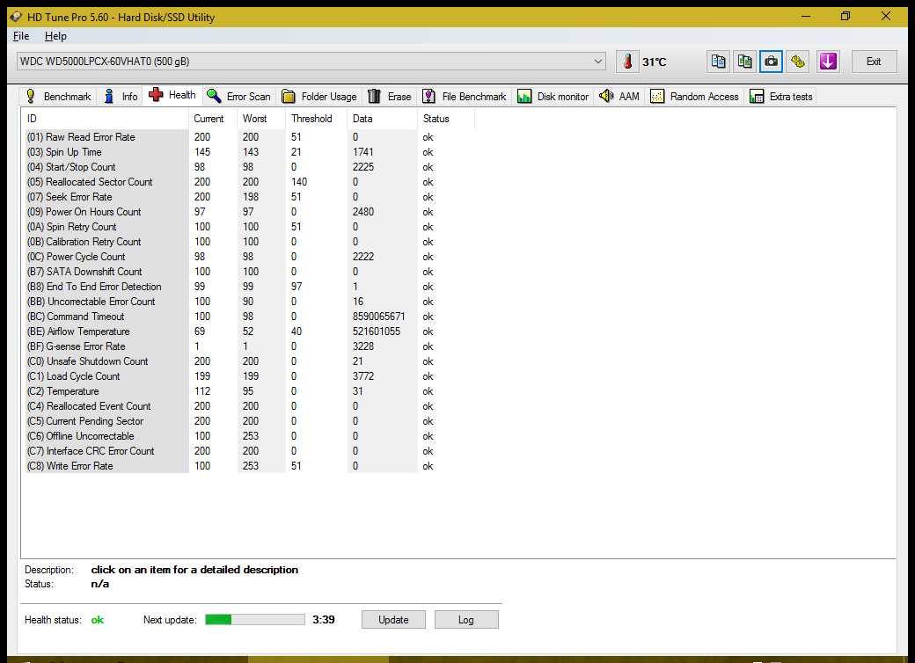This screenshot has height=663, width=915.
Task: Select the (04) Start/Stop Count row
Action: (250, 167)
